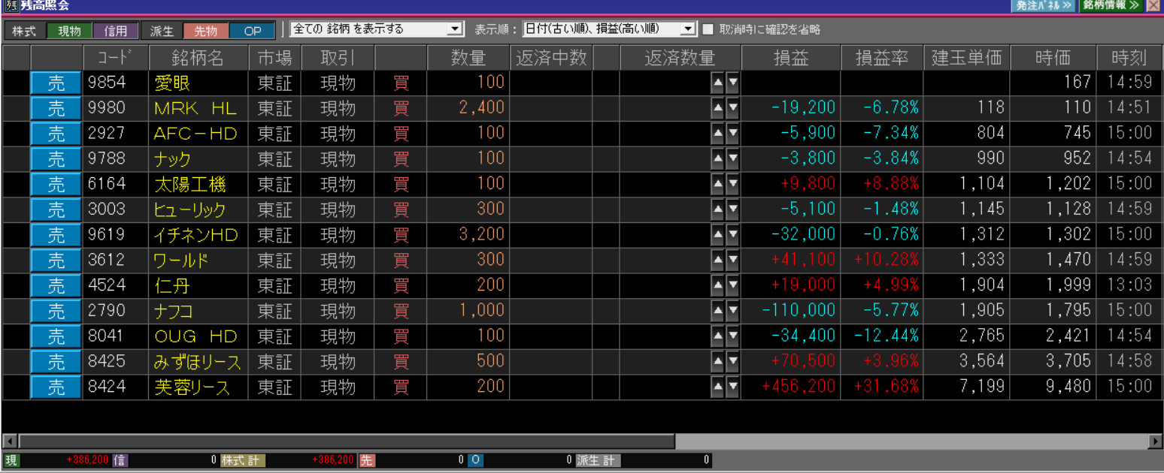
Task: Click up arrow on 太陽工機 row
Action: click(717, 184)
